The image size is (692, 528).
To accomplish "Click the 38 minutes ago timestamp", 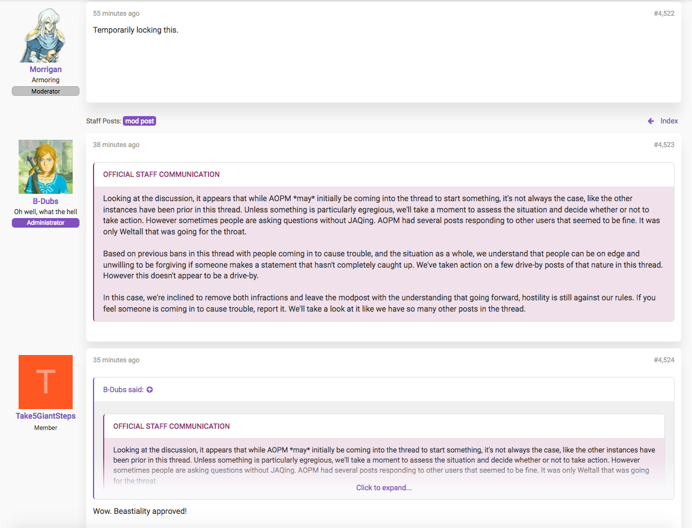I will [x=116, y=145].
